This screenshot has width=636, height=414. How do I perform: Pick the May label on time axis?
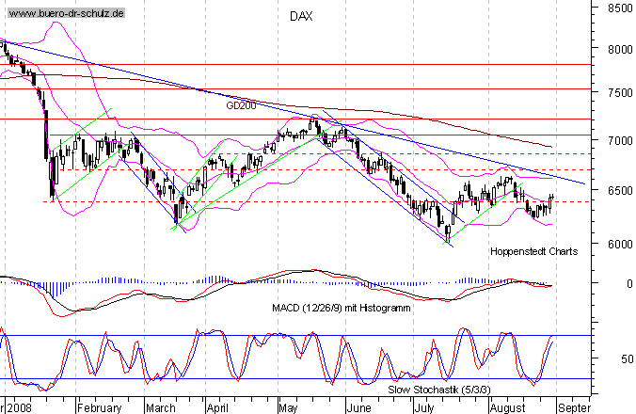tap(286, 409)
